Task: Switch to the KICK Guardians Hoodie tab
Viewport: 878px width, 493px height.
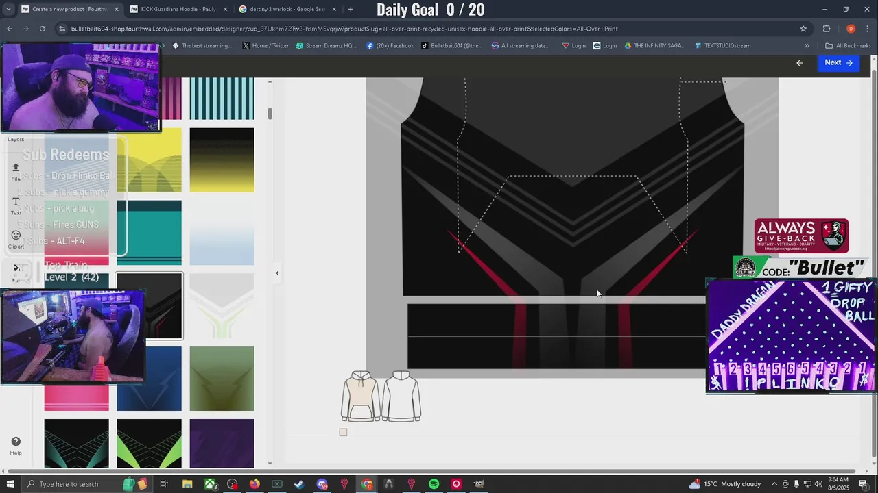Action: point(178,9)
